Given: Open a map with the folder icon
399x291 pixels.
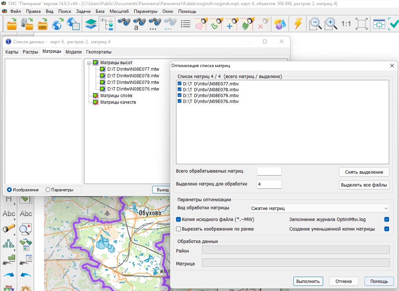Looking at the screenshot, I should tap(11, 24).
